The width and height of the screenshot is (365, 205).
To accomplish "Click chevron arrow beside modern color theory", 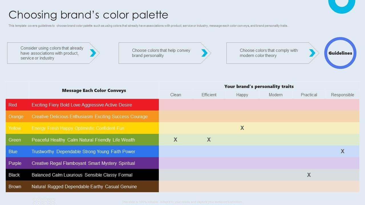I will pyautogui.click(x=312, y=53).
